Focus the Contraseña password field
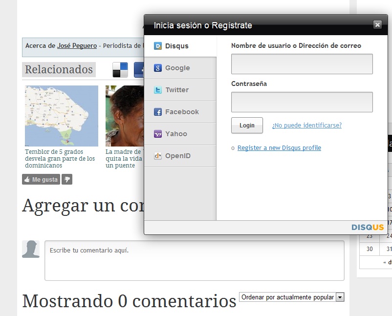Screen dimensions: 392x316 [302, 102]
